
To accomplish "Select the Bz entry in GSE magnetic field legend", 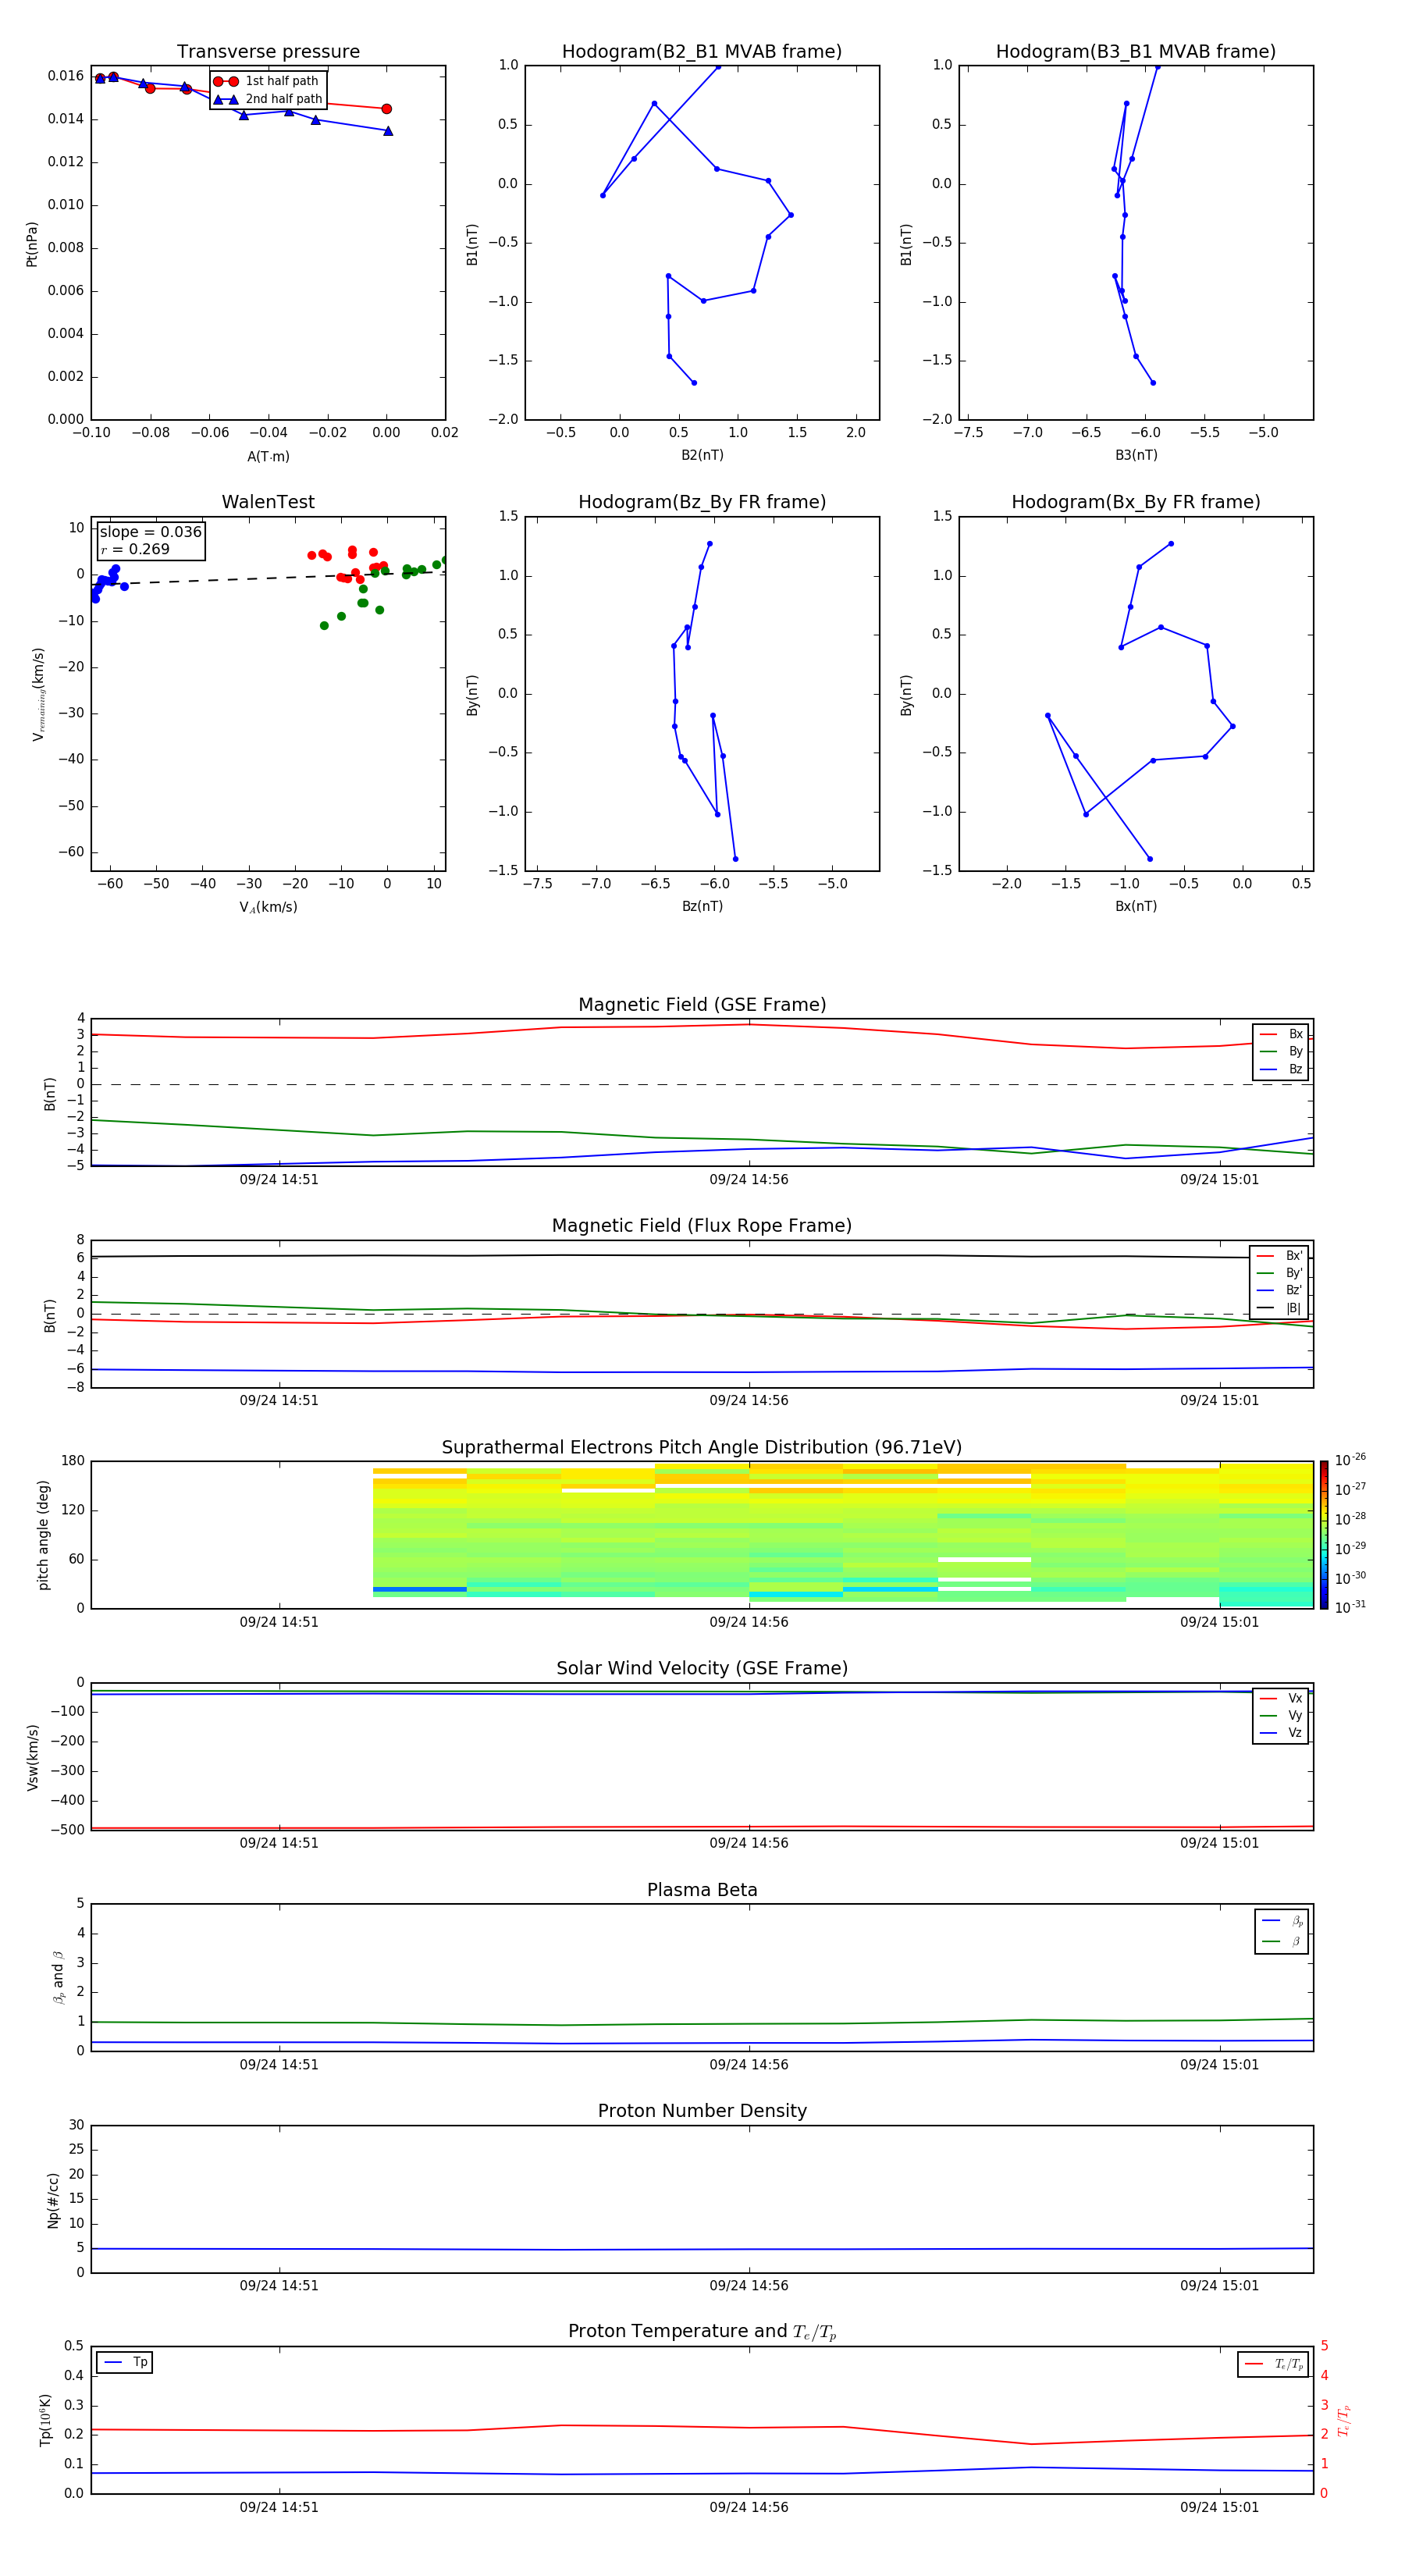I will [1281, 1069].
